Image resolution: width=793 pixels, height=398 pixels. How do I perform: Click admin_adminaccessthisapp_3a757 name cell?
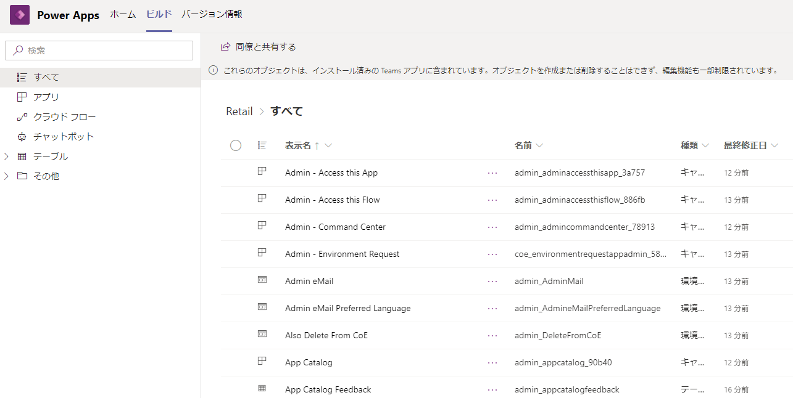click(579, 173)
